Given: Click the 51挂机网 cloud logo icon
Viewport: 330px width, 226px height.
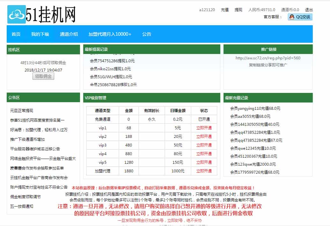Looking at the screenshot, I should point(17,14).
